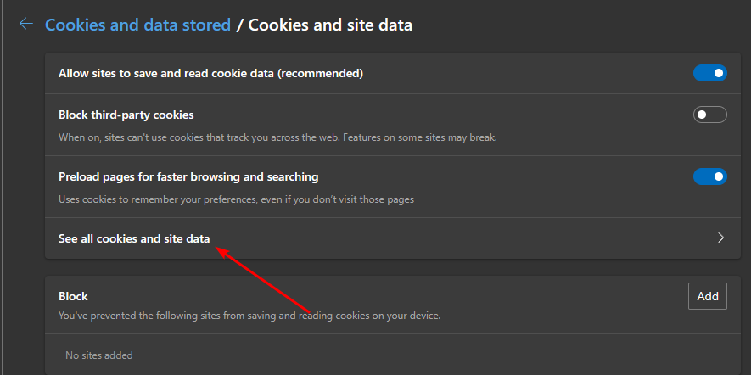The image size is (751, 375).
Task: Click the 'Uses cookies to remember your preferences' text
Action: pyautogui.click(x=236, y=199)
